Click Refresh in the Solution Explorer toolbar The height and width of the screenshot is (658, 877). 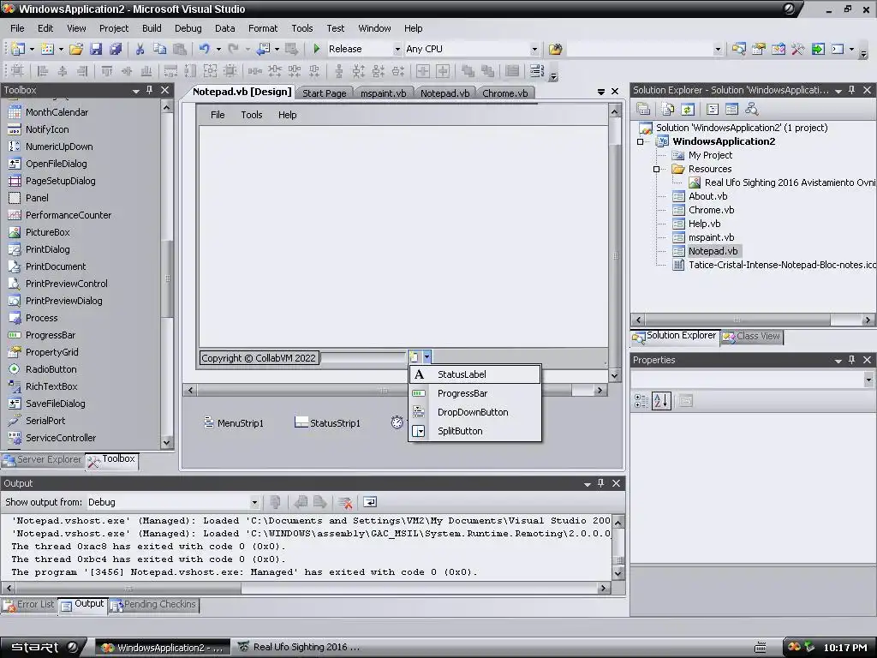pyautogui.click(x=688, y=109)
